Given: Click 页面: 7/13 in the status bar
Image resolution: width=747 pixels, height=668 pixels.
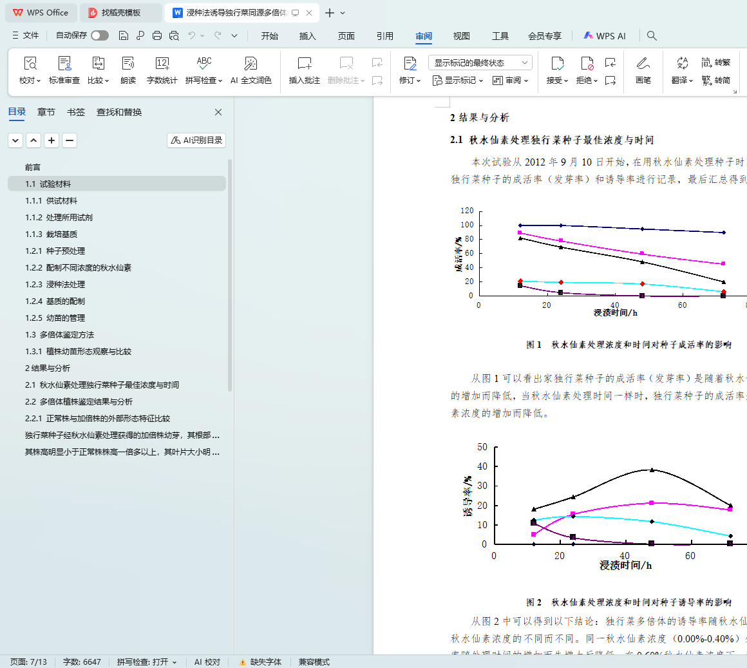Looking at the screenshot, I should (28, 662).
